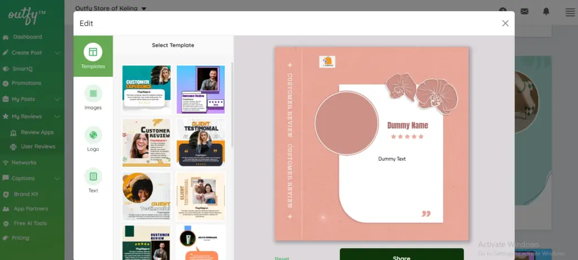The image size is (578, 260).
Task: Open Review Apps in sidebar
Action: (x=37, y=133)
